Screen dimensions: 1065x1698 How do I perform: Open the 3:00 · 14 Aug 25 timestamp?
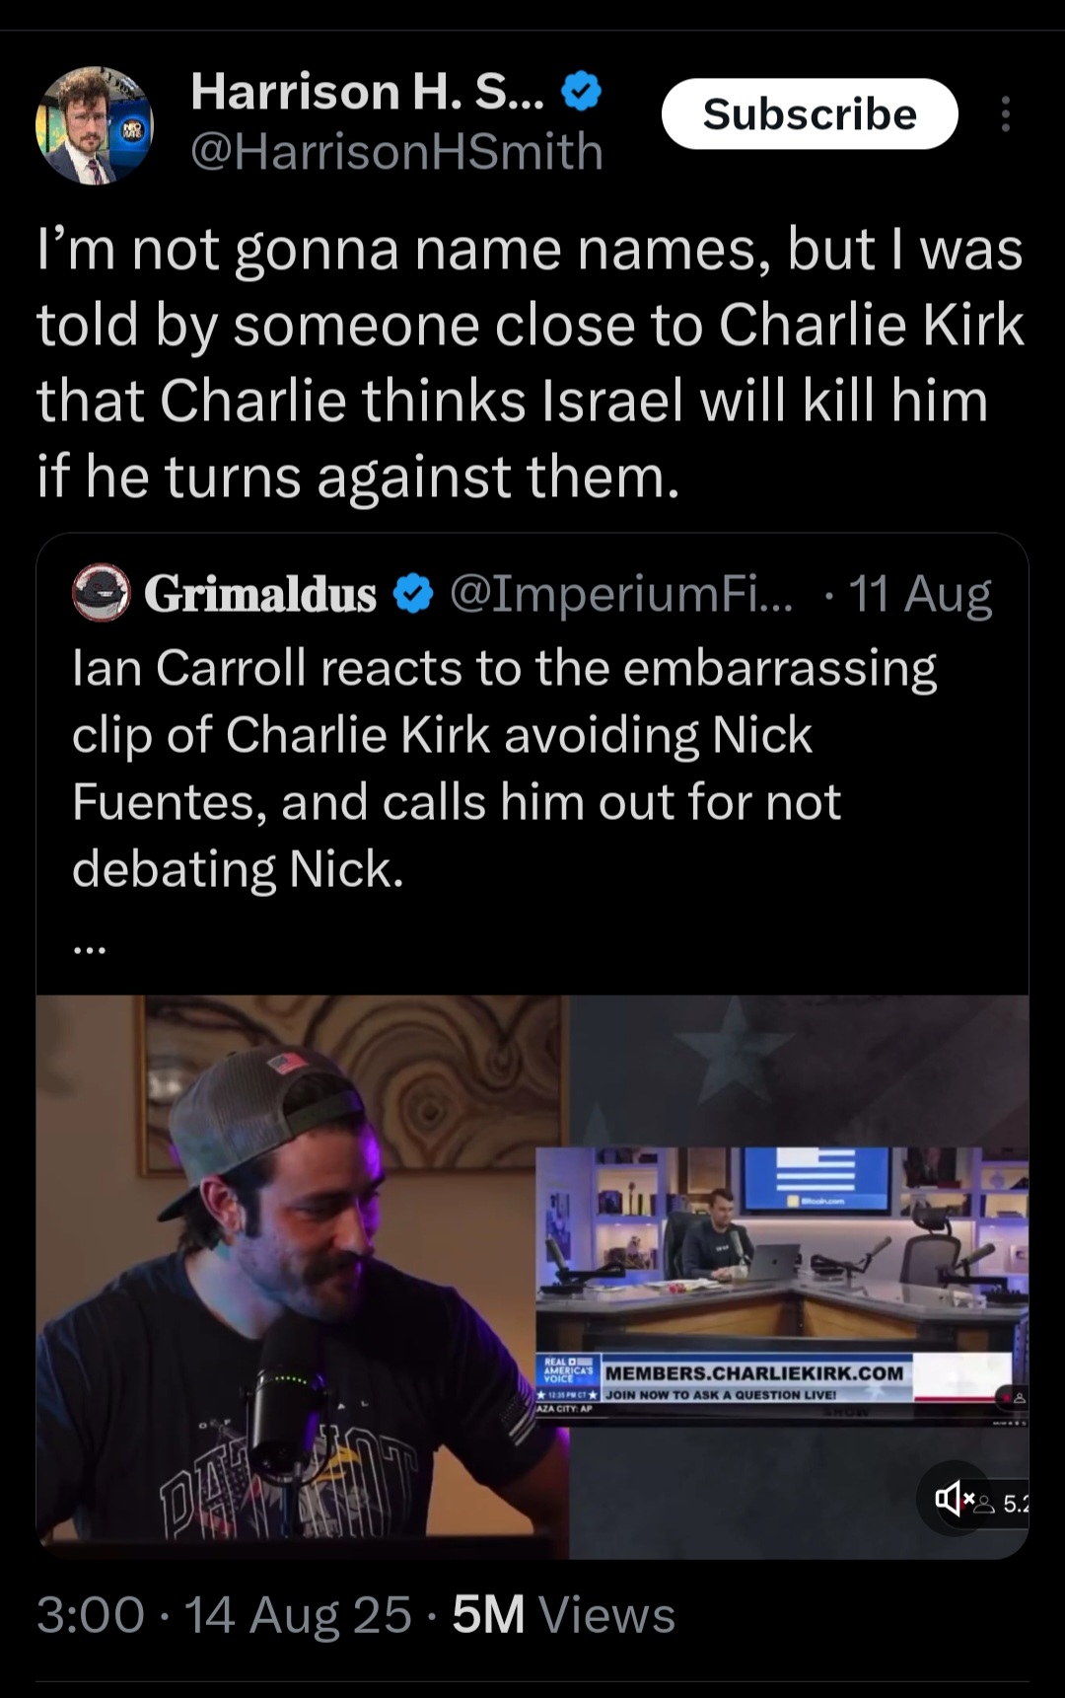coord(224,1616)
